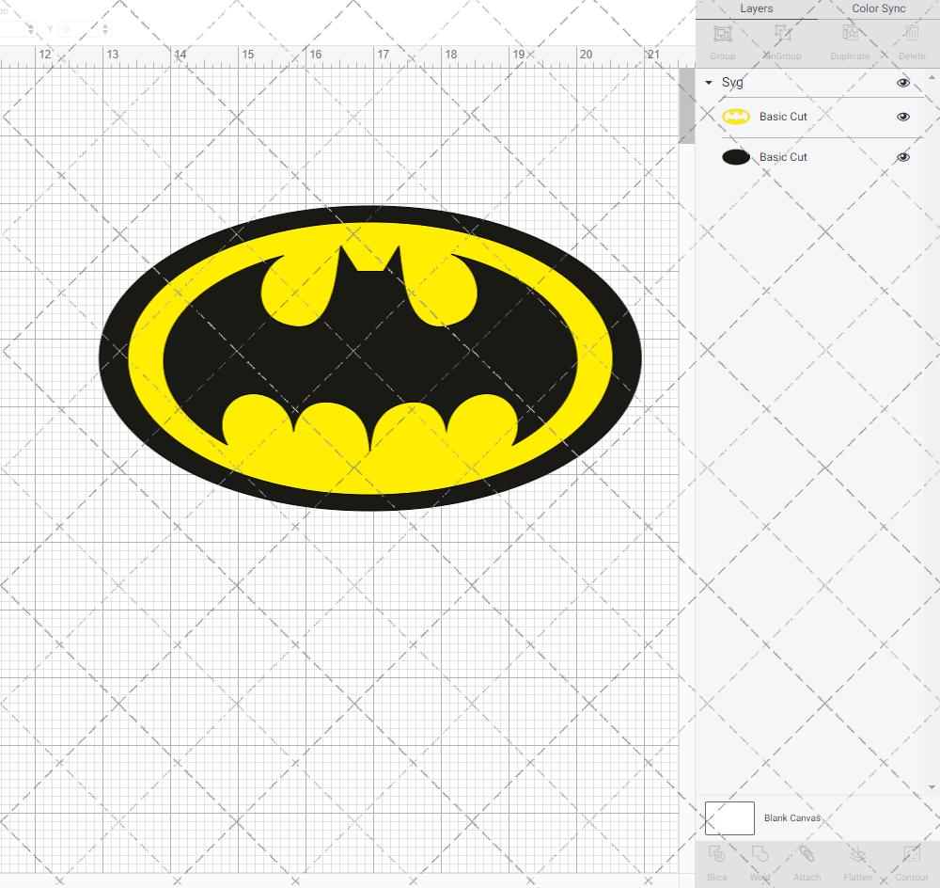Screen dimensions: 940x888
Task: Hide the black Basic Cut layer
Action: [x=903, y=156]
